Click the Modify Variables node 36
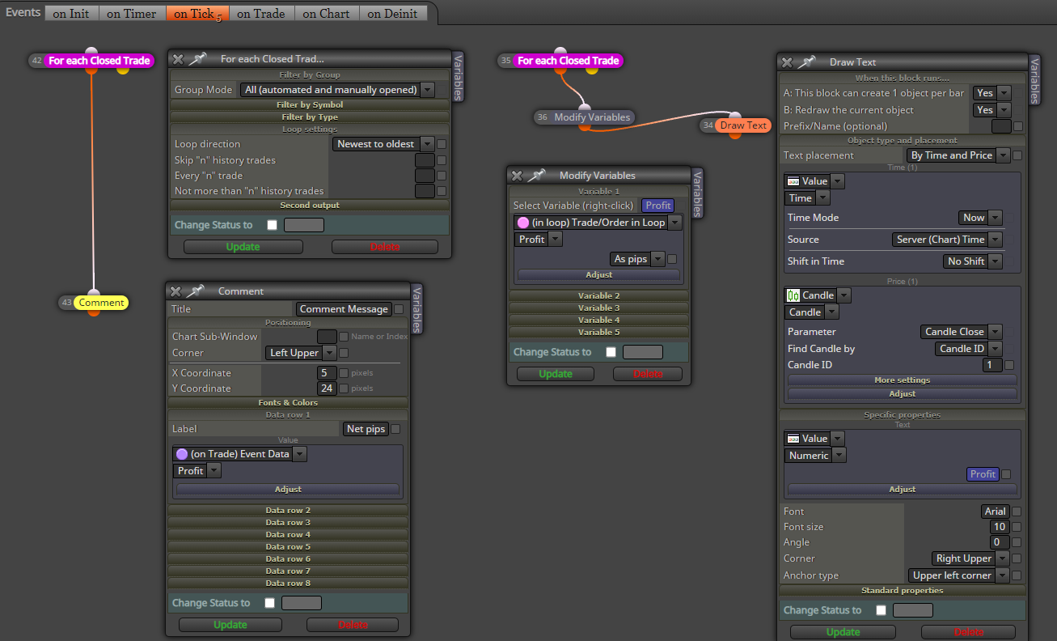Screen dimensions: 1057x641 [591, 117]
